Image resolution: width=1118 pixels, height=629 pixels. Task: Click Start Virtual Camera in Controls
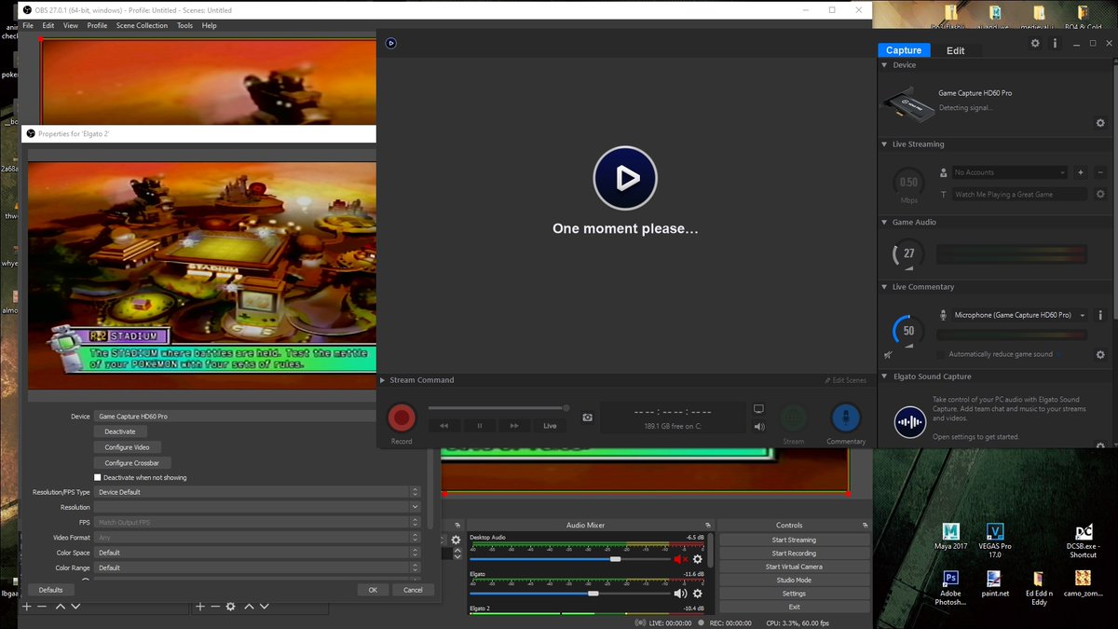click(794, 566)
